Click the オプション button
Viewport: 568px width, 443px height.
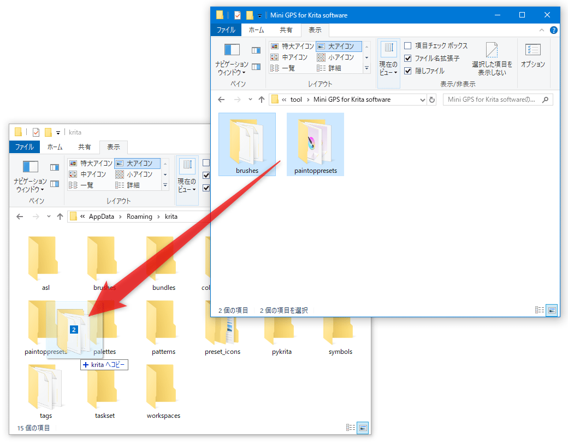coord(532,55)
